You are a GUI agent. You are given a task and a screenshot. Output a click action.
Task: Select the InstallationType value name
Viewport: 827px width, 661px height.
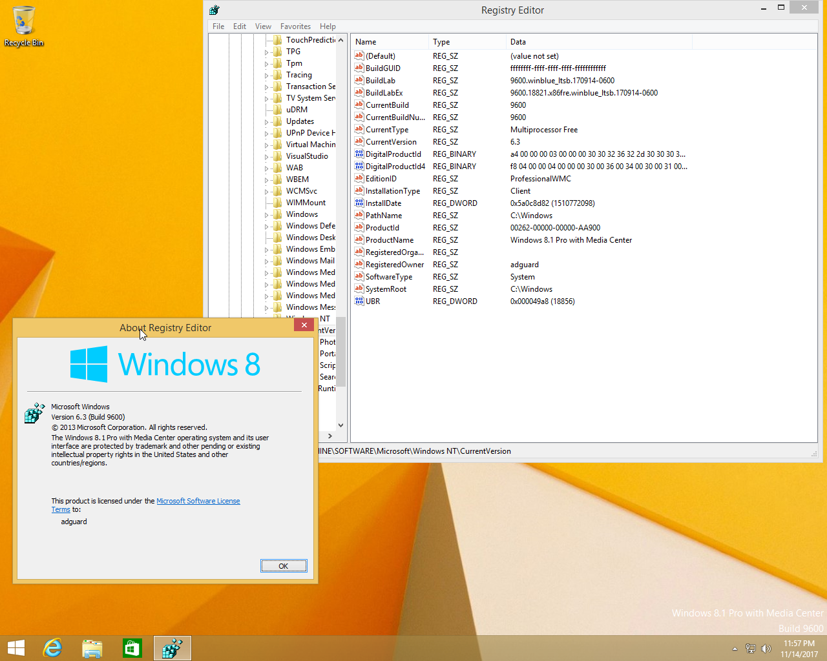[x=393, y=191]
